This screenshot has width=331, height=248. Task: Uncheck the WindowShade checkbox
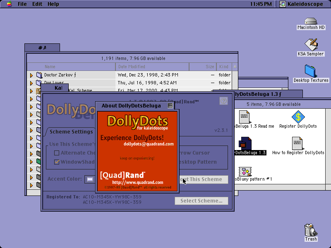point(57,162)
